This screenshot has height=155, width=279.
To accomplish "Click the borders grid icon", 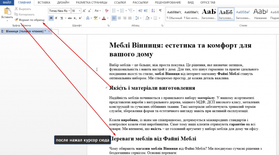I will click(155, 18).
